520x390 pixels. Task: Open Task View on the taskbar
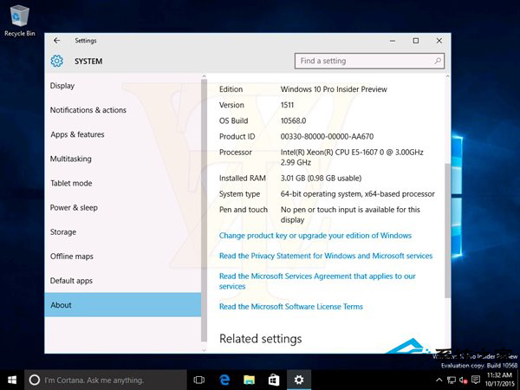[x=199, y=380]
